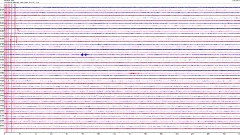Click the 14m tick on the minute axis
The image size is (240, 135).
click(114, 134)
